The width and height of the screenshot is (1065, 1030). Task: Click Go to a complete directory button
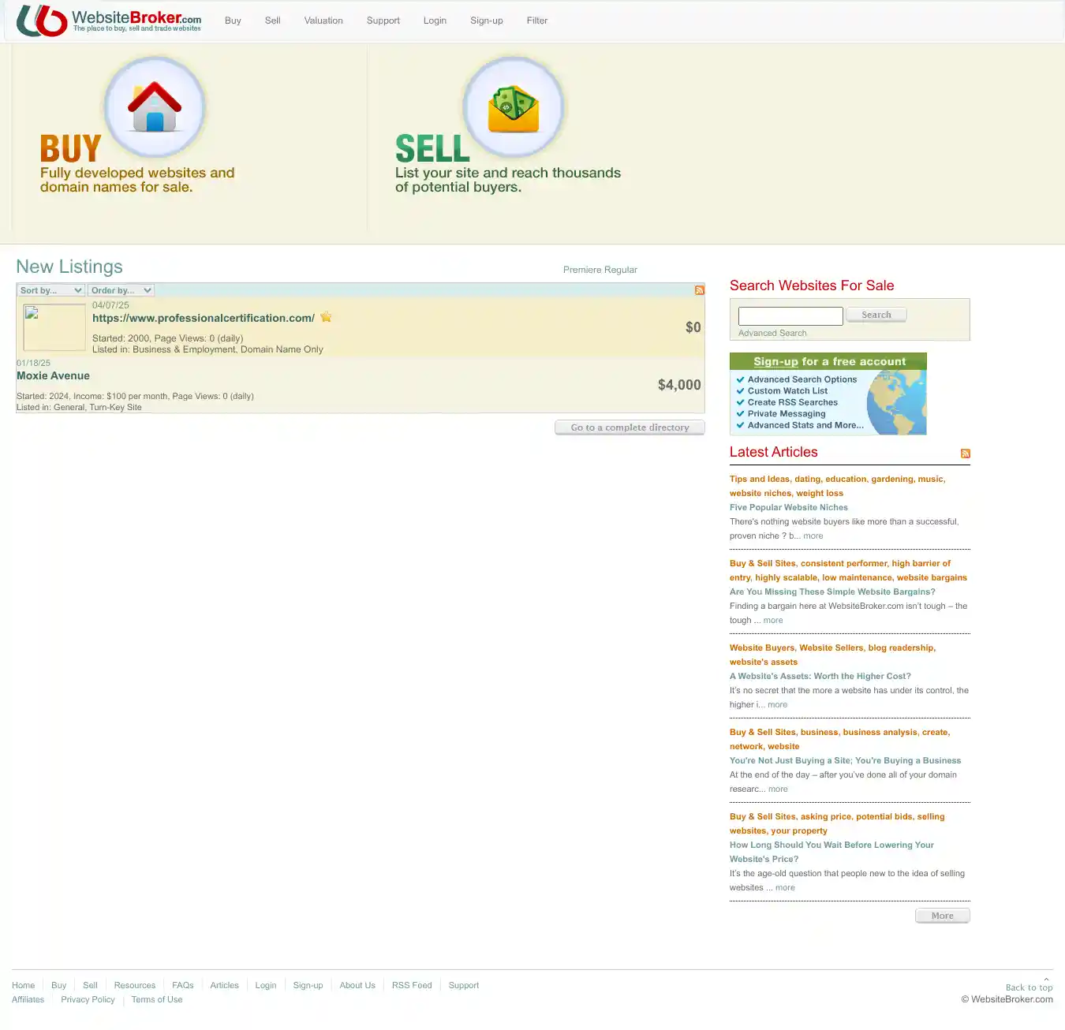coord(630,427)
